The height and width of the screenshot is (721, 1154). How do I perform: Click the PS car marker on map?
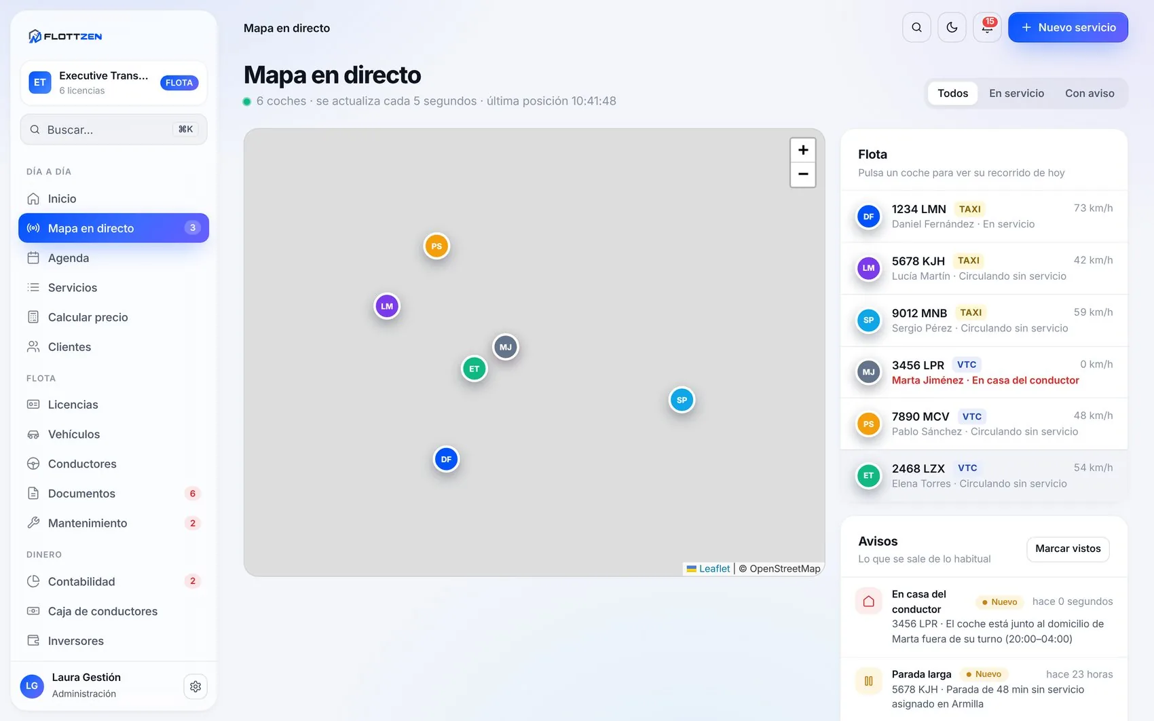[x=436, y=246]
